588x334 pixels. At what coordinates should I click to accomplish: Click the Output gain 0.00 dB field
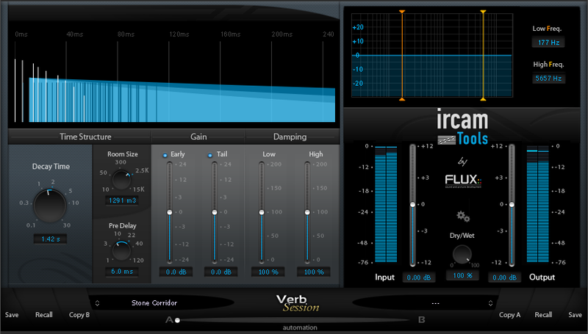pyautogui.click(x=504, y=277)
